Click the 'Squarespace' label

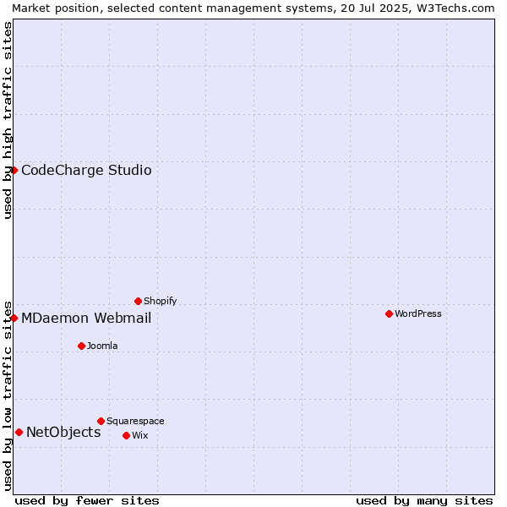tap(135, 422)
